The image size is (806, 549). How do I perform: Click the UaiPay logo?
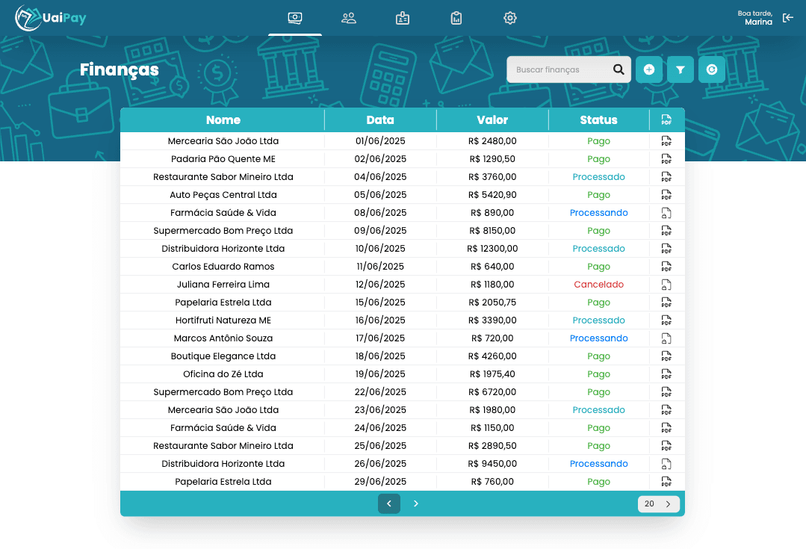[50, 18]
